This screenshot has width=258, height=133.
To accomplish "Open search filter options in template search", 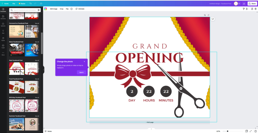I will tap(39, 10).
